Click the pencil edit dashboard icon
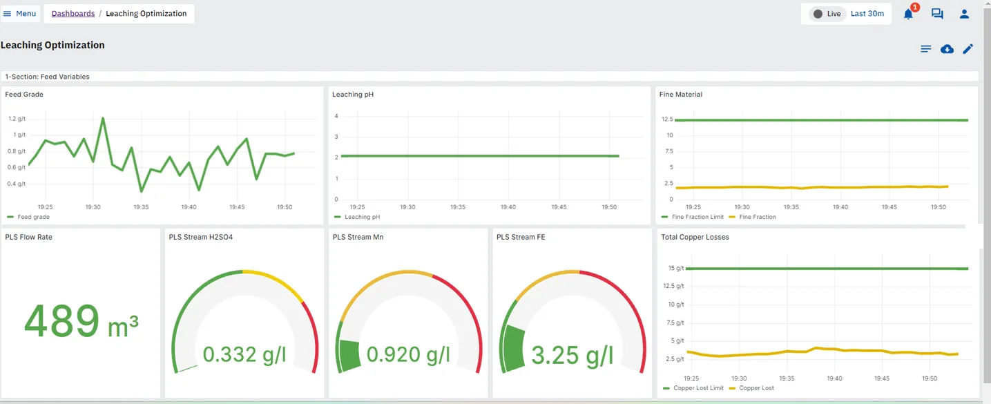This screenshot has width=991, height=404. tap(968, 49)
